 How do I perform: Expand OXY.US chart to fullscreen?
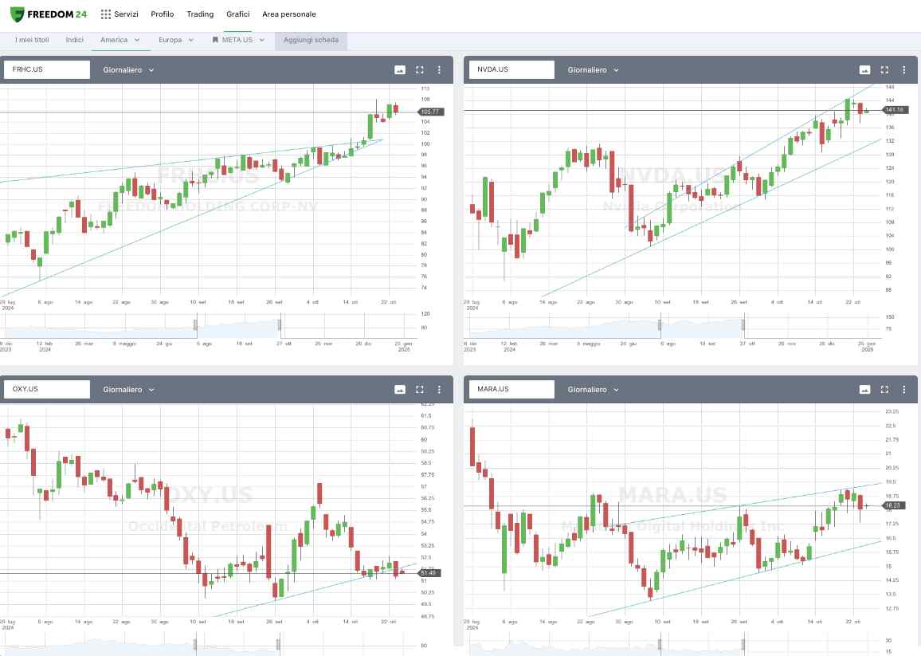click(x=420, y=390)
